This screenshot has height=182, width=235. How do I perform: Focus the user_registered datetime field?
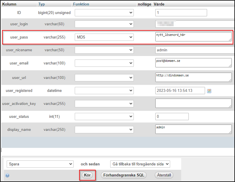click(x=180, y=91)
